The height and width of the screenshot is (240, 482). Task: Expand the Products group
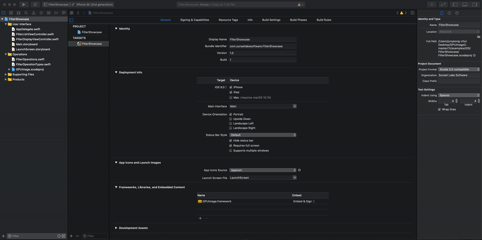click(6, 80)
